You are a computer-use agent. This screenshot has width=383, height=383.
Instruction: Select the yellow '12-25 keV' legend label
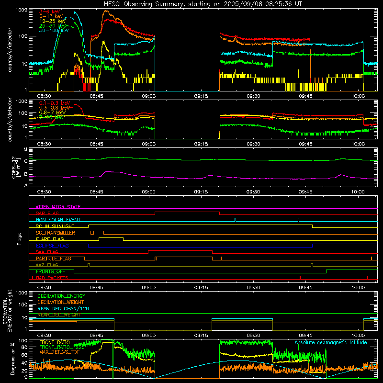[53, 21]
